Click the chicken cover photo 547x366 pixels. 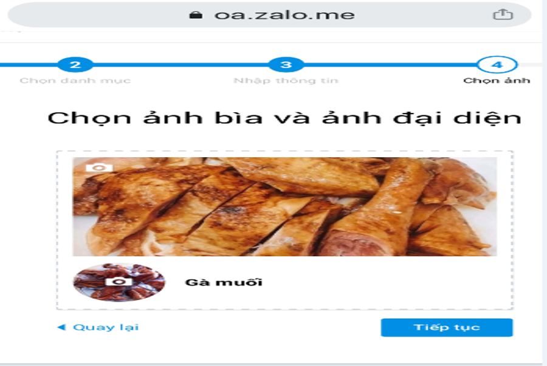[x=284, y=207]
